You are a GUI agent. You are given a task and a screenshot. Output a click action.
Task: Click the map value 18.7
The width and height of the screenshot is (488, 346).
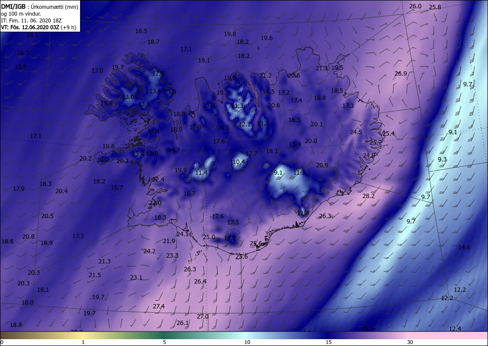[x=153, y=41]
